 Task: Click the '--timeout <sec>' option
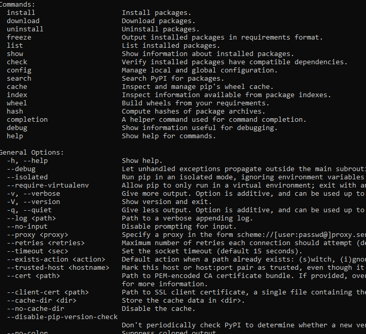pyautogui.click(x=38, y=251)
